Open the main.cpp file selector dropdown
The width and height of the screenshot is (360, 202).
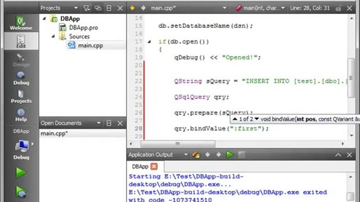pyautogui.click(x=224, y=8)
